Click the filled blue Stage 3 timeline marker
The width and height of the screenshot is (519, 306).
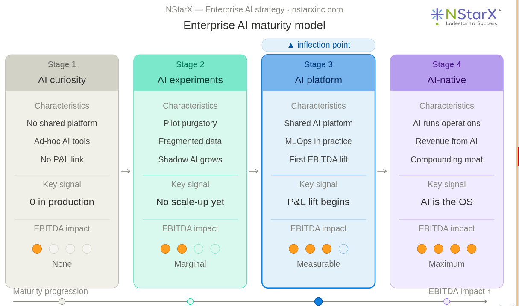pos(318,301)
